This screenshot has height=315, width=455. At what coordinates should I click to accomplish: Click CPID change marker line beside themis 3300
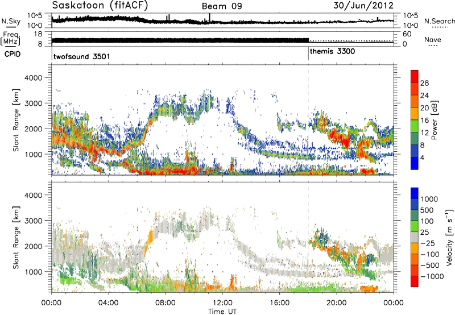tap(308, 54)
